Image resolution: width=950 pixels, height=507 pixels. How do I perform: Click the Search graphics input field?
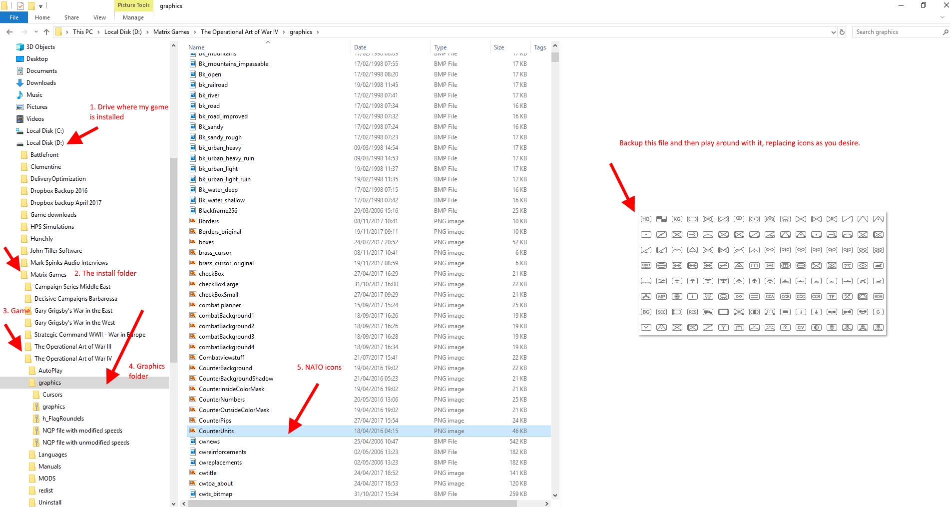[x=897, y=32]
